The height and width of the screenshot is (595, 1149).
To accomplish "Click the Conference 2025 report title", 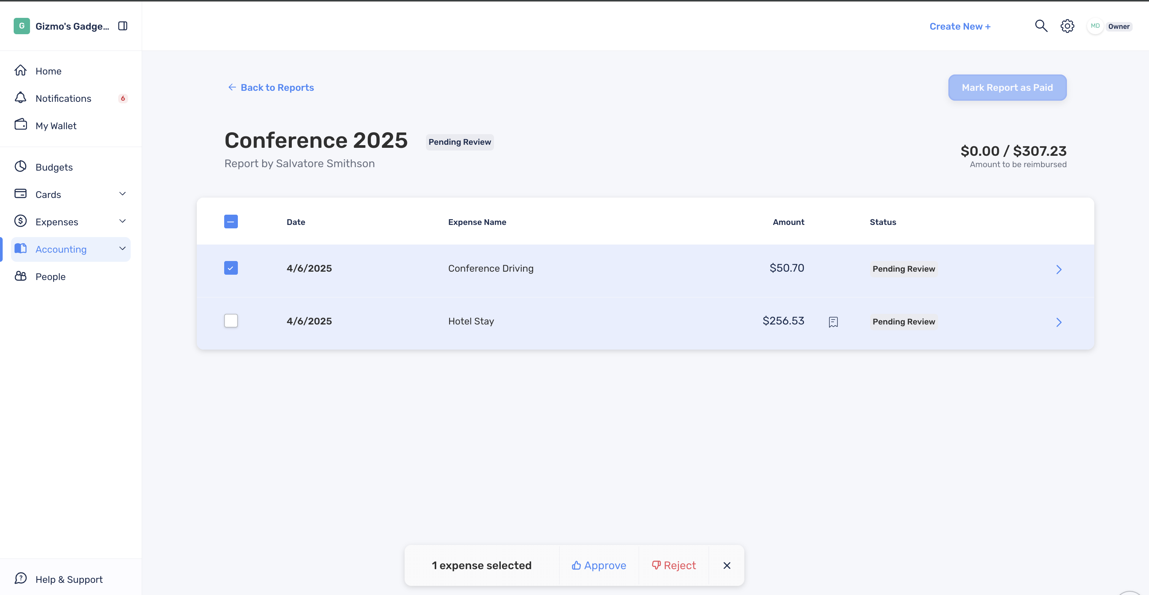I will tap(316, 140).
